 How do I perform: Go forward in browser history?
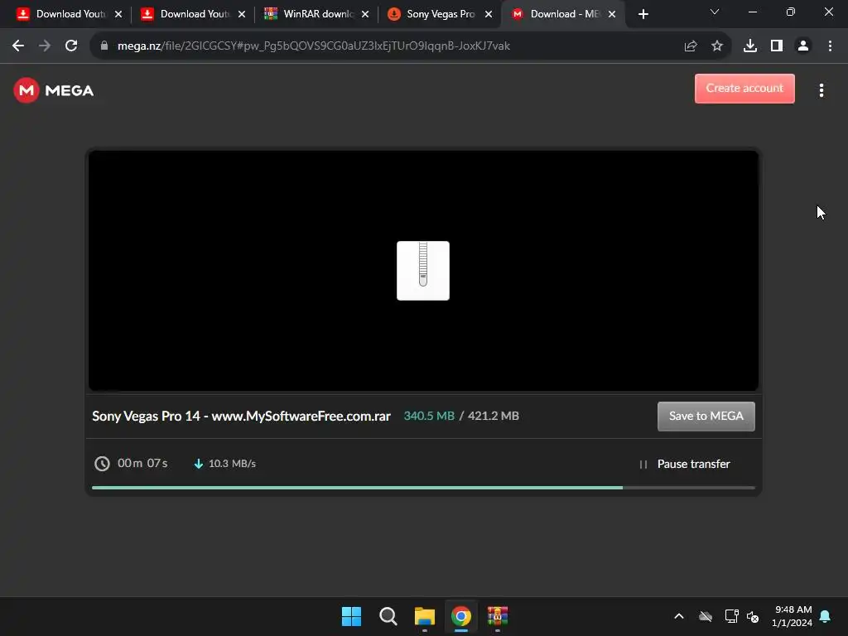point(45,46)
